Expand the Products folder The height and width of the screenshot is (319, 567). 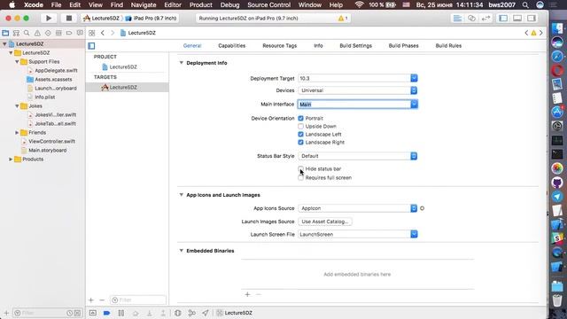[x=11, y=159]
